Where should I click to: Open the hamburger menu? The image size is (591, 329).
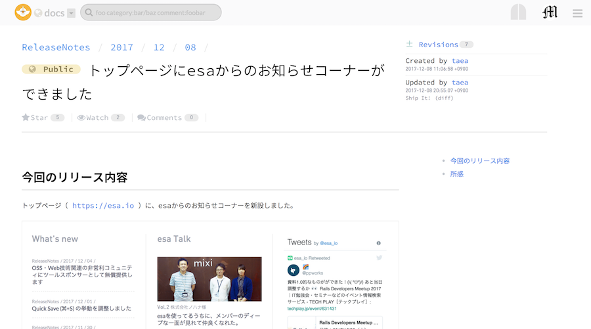point(577,13)
